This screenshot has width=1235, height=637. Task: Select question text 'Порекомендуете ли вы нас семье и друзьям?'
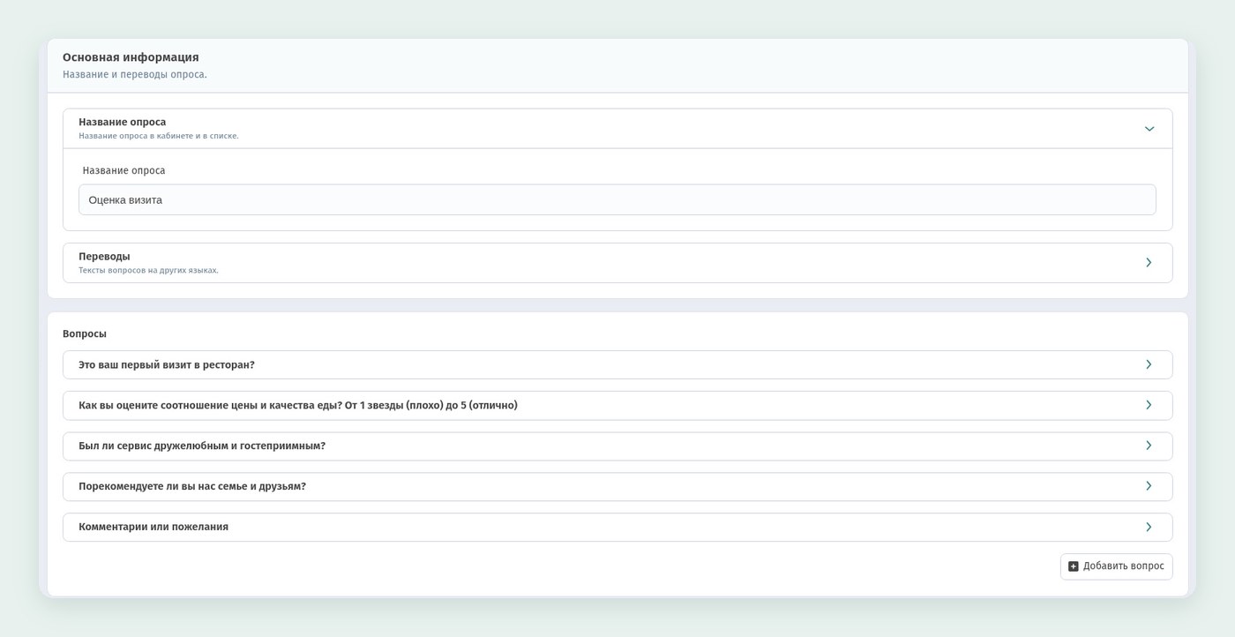coord(192,486)
